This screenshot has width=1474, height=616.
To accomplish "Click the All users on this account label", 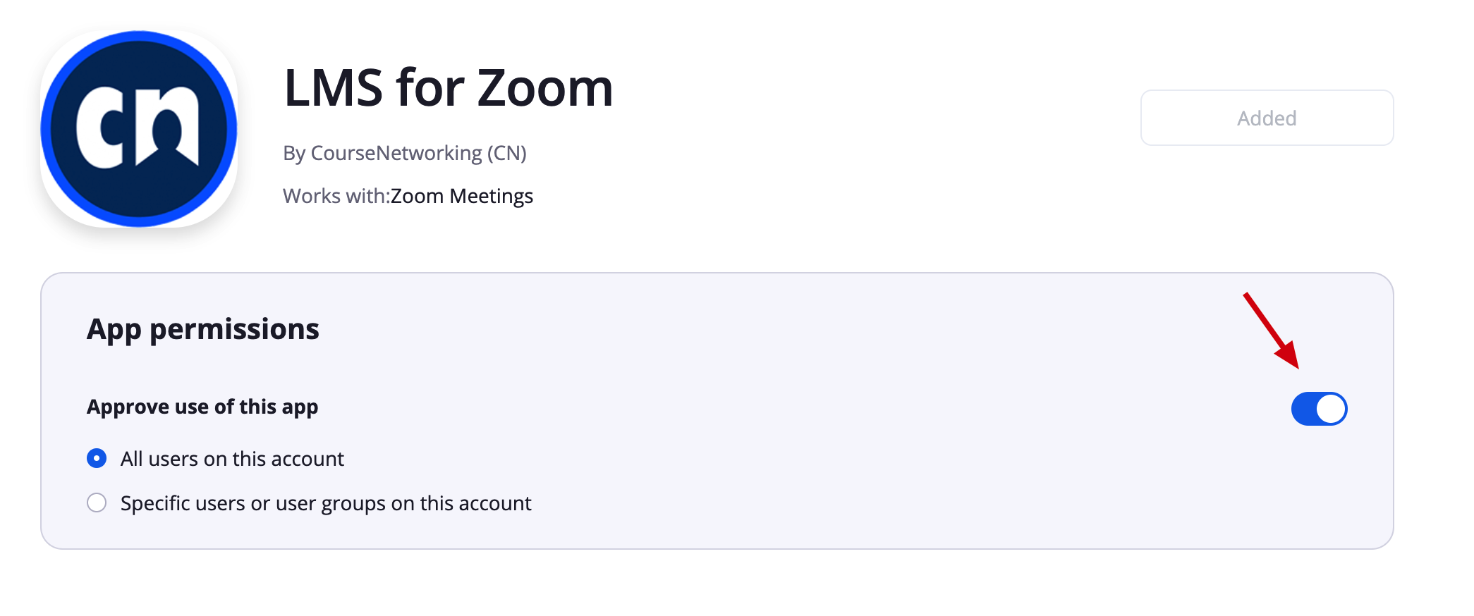I will (x=232, y=459).
